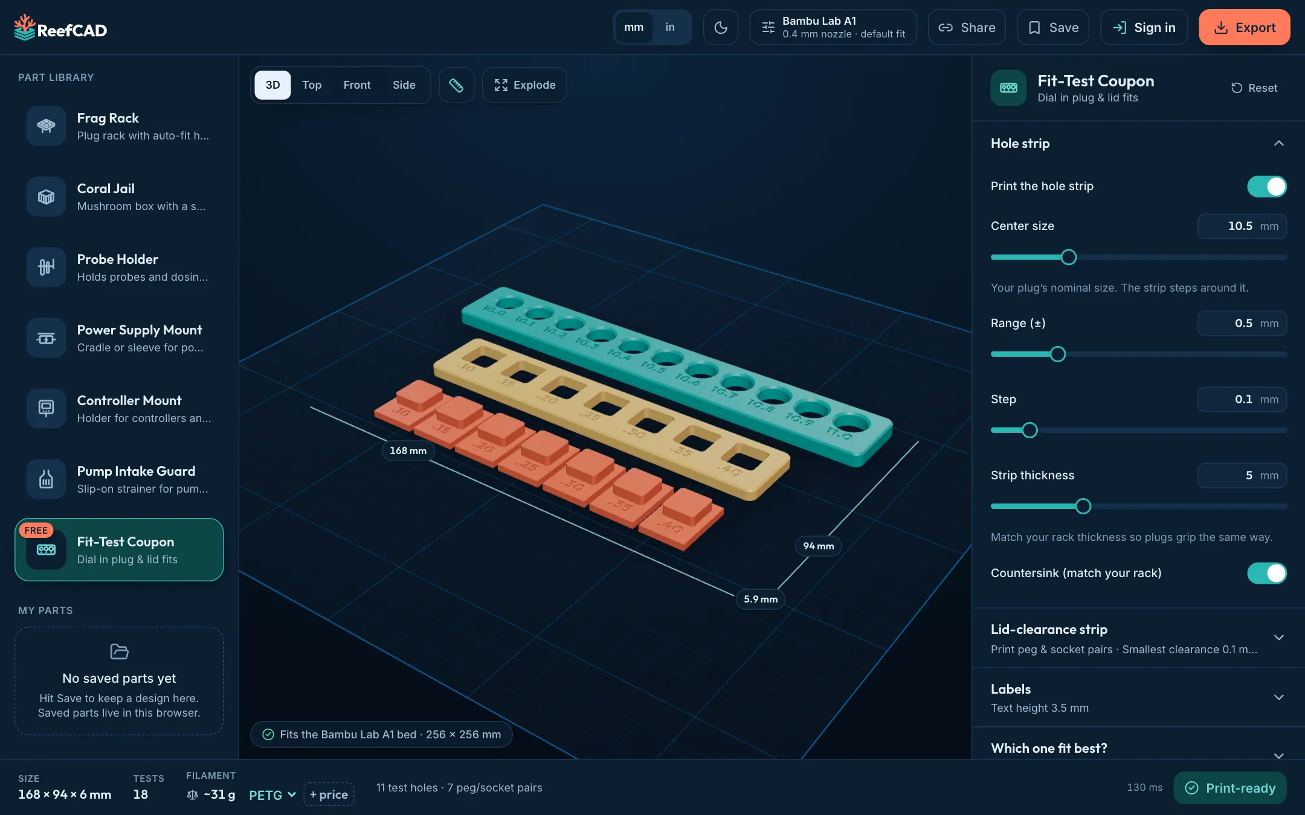
Task: Switch to Side view
Action: tap(404, 85)
